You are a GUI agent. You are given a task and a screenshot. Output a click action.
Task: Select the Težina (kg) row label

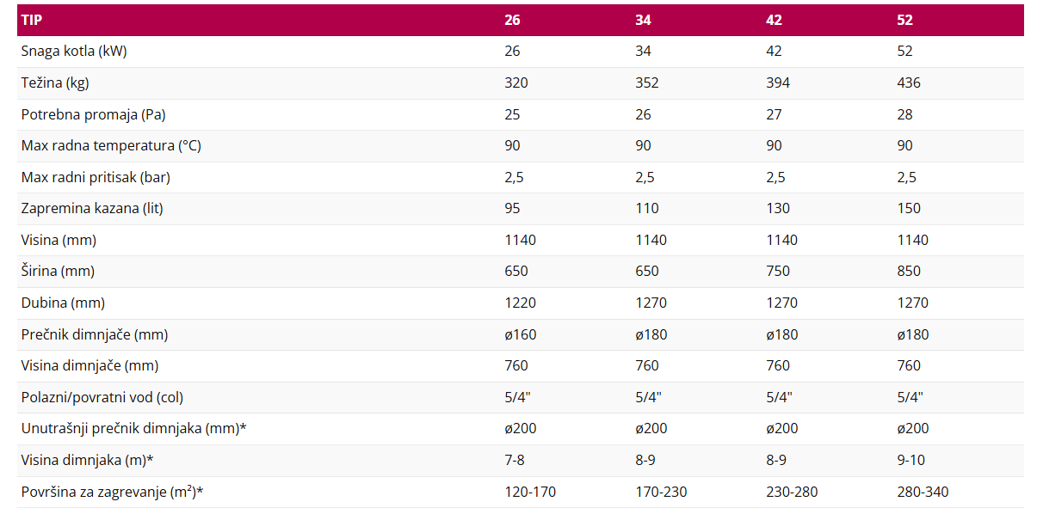55,83
